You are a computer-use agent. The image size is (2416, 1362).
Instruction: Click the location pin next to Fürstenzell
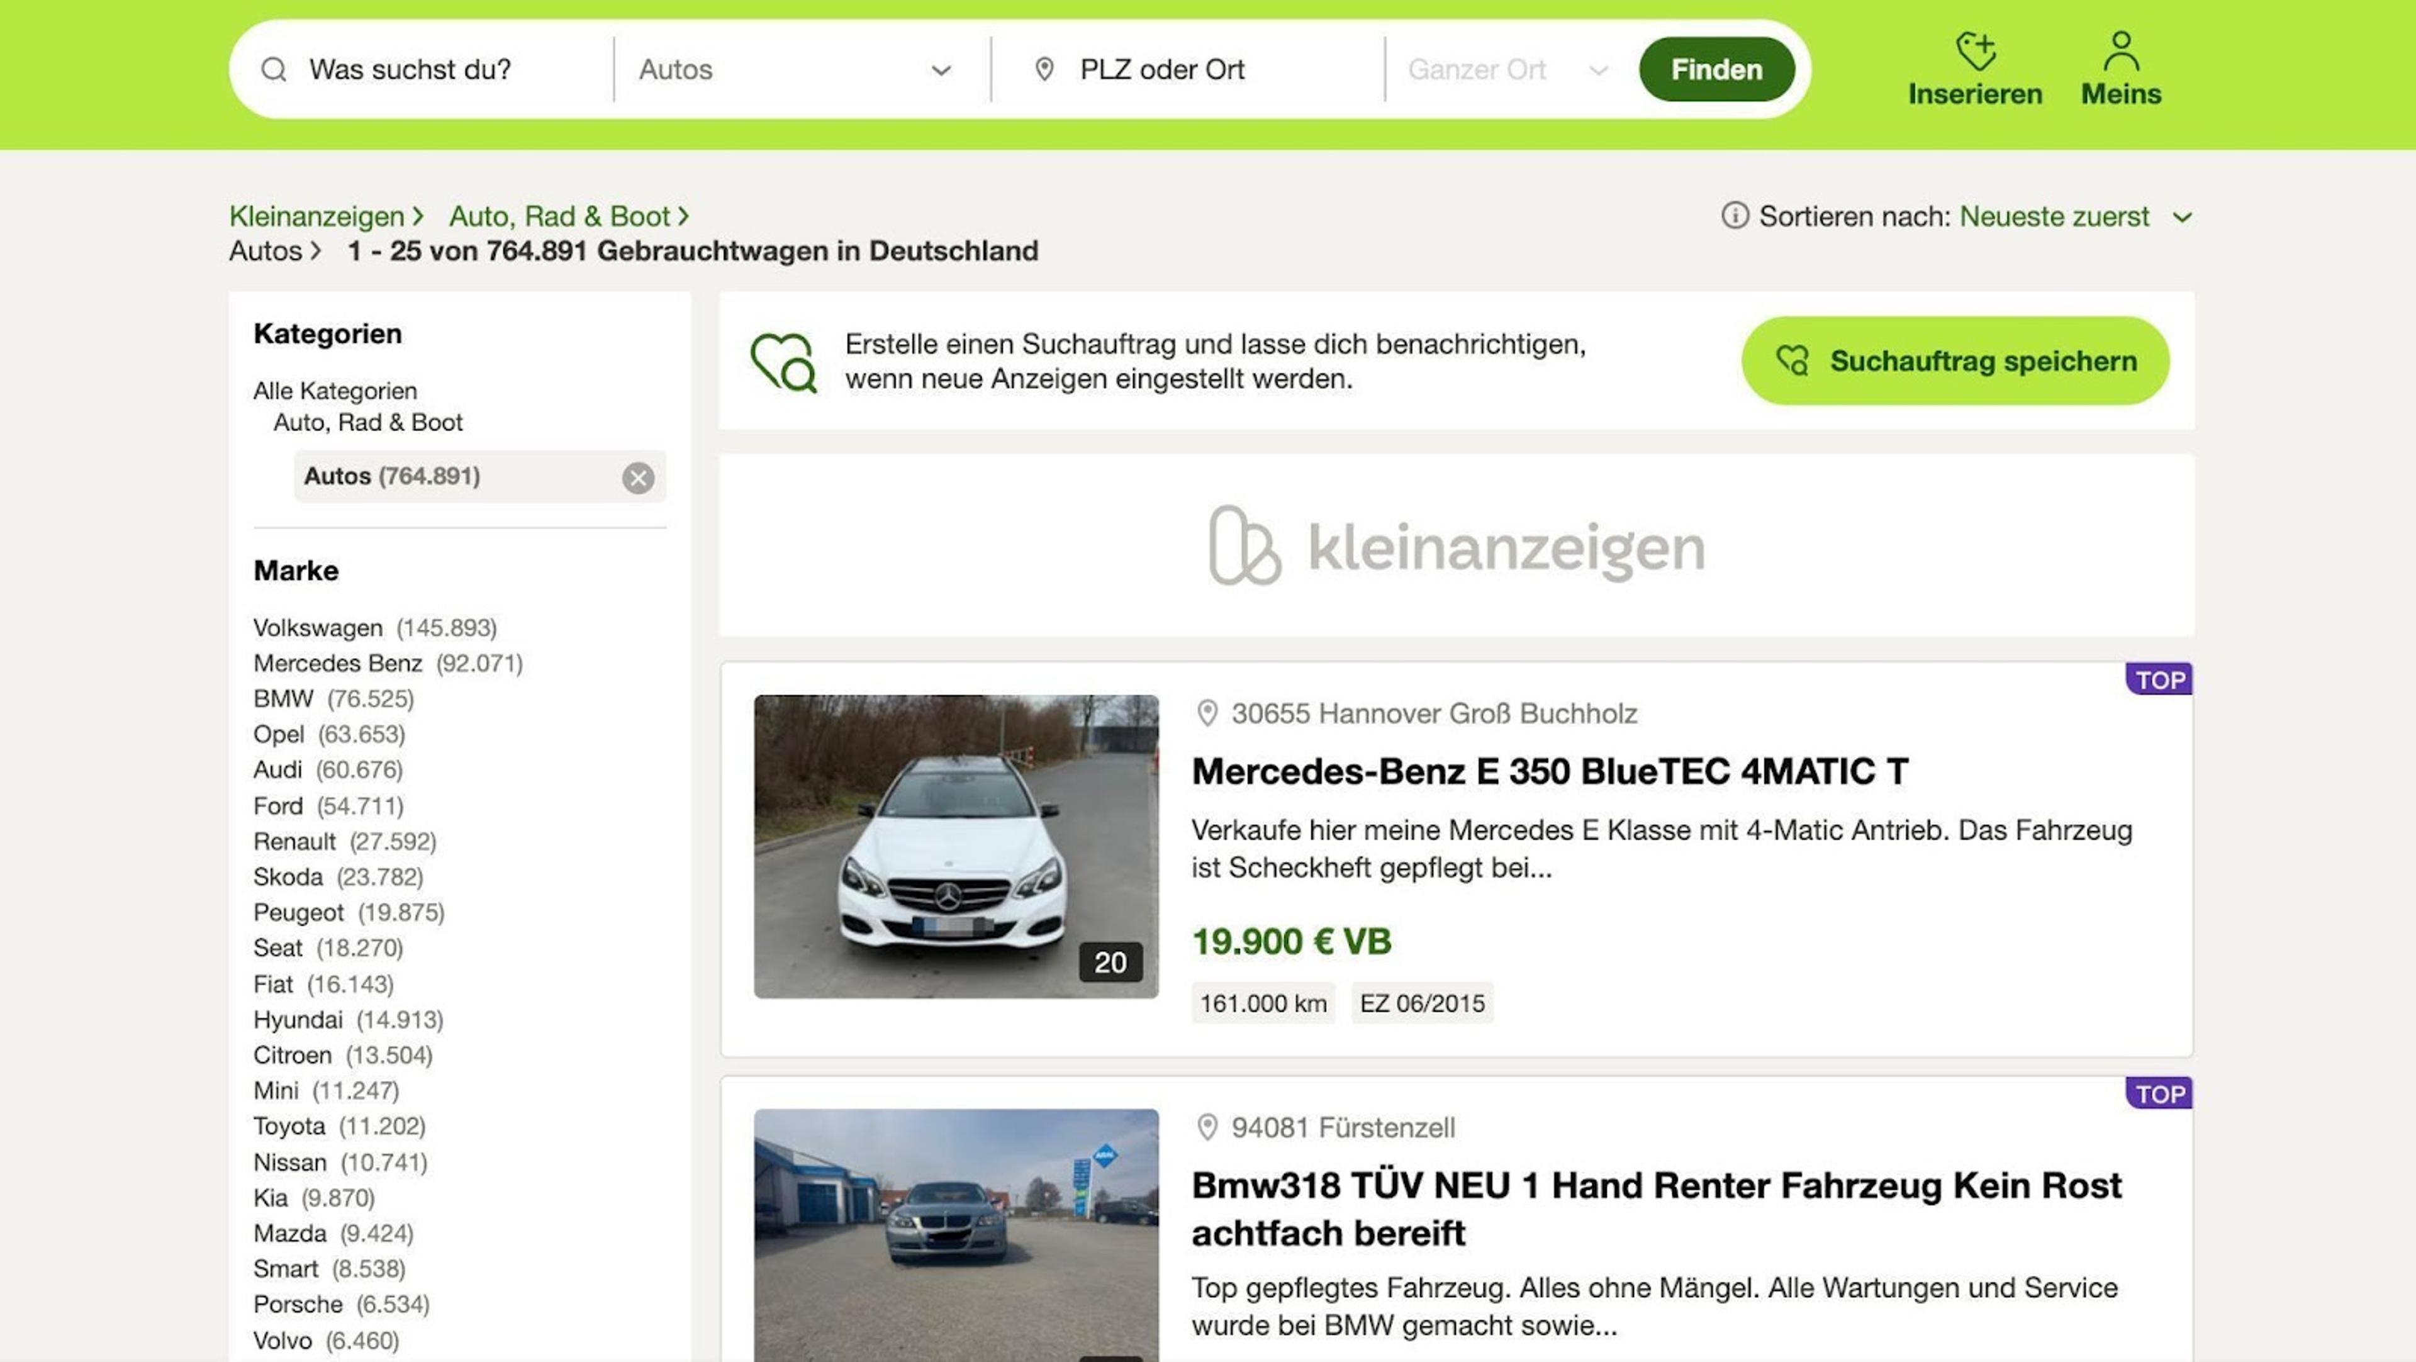[x=1207, y=1127]
